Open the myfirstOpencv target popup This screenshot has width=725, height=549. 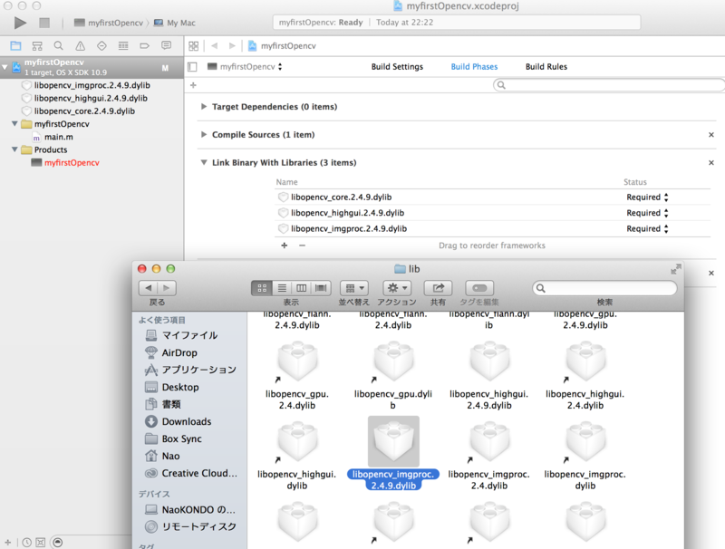[245, 66]
